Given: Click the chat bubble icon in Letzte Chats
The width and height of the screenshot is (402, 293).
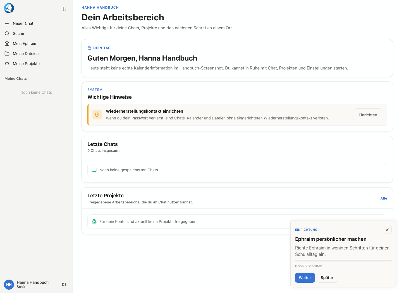Looking at the screenshot, I should (x=94, y=170).
